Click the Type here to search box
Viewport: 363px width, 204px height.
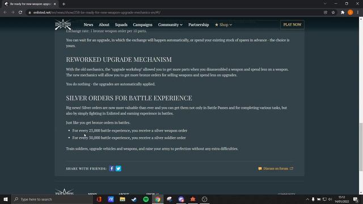[x=52, y=199]
